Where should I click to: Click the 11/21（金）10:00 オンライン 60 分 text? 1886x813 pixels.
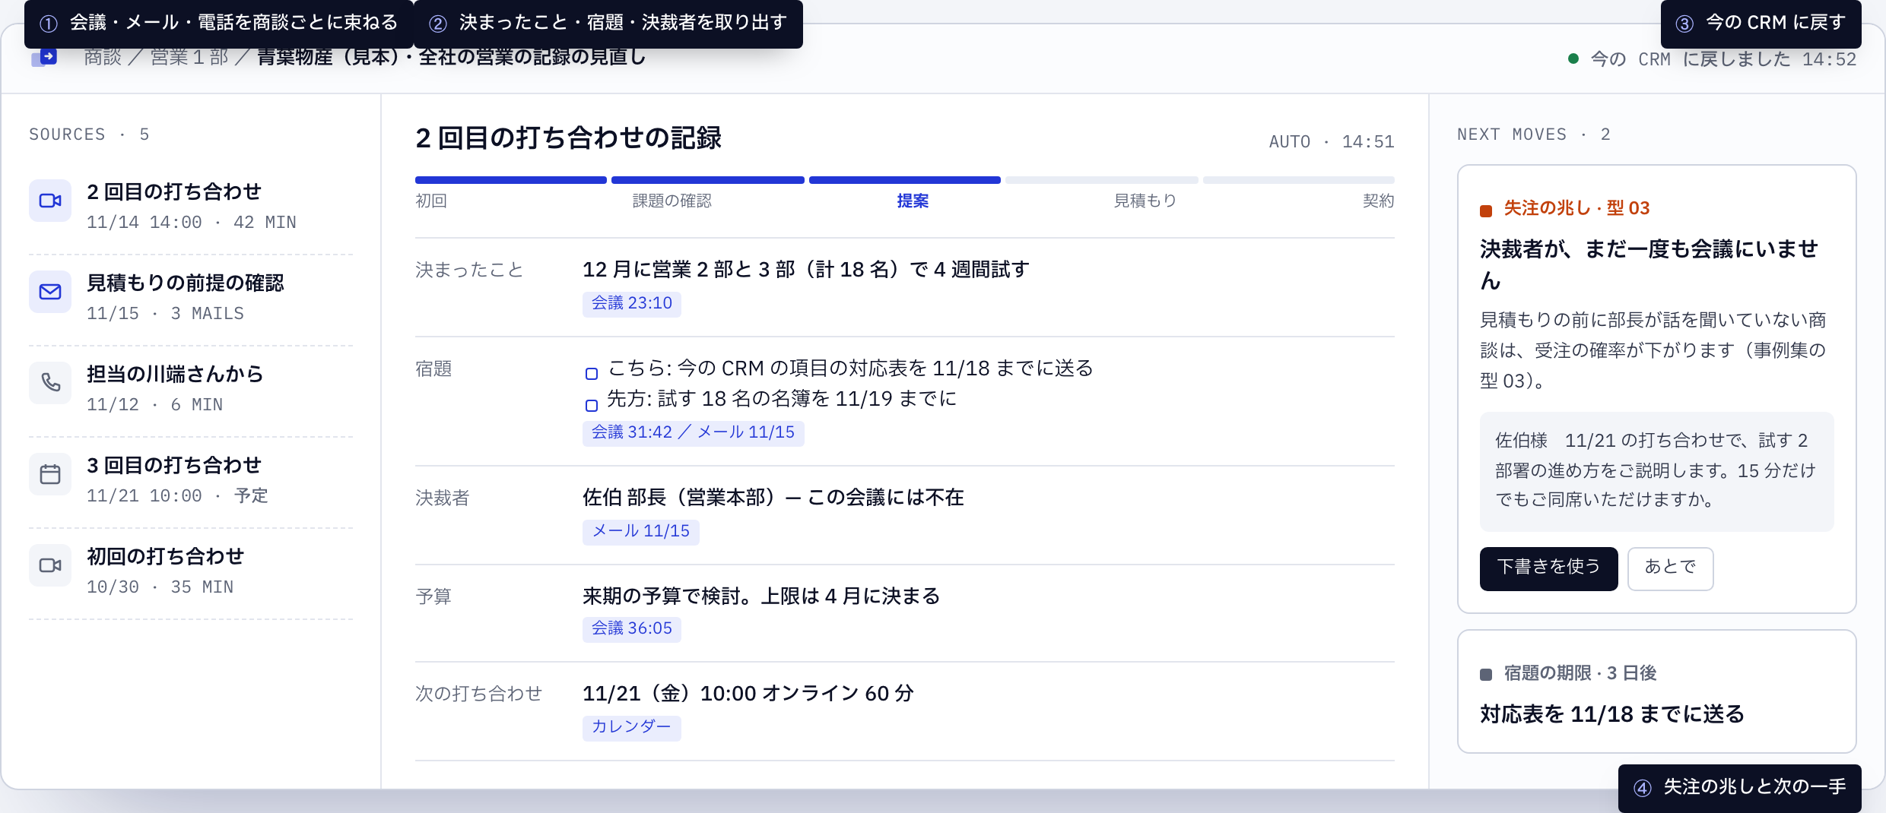(748, 694)
